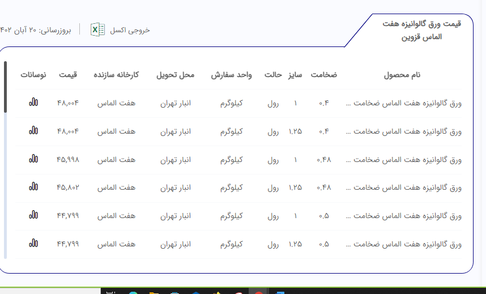Open product name in last table row

pos(403,245)
